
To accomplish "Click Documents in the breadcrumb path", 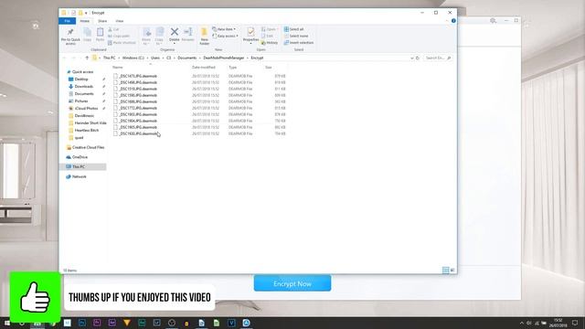I will [186, 58].
